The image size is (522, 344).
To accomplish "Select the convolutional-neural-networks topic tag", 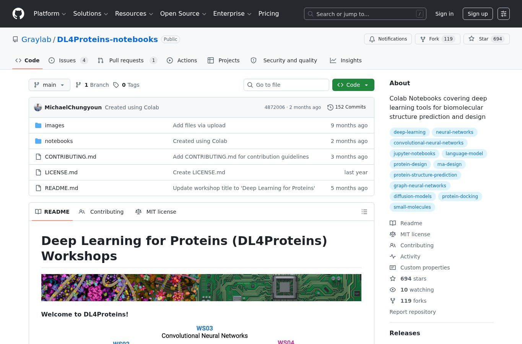I will pos(429,143).
